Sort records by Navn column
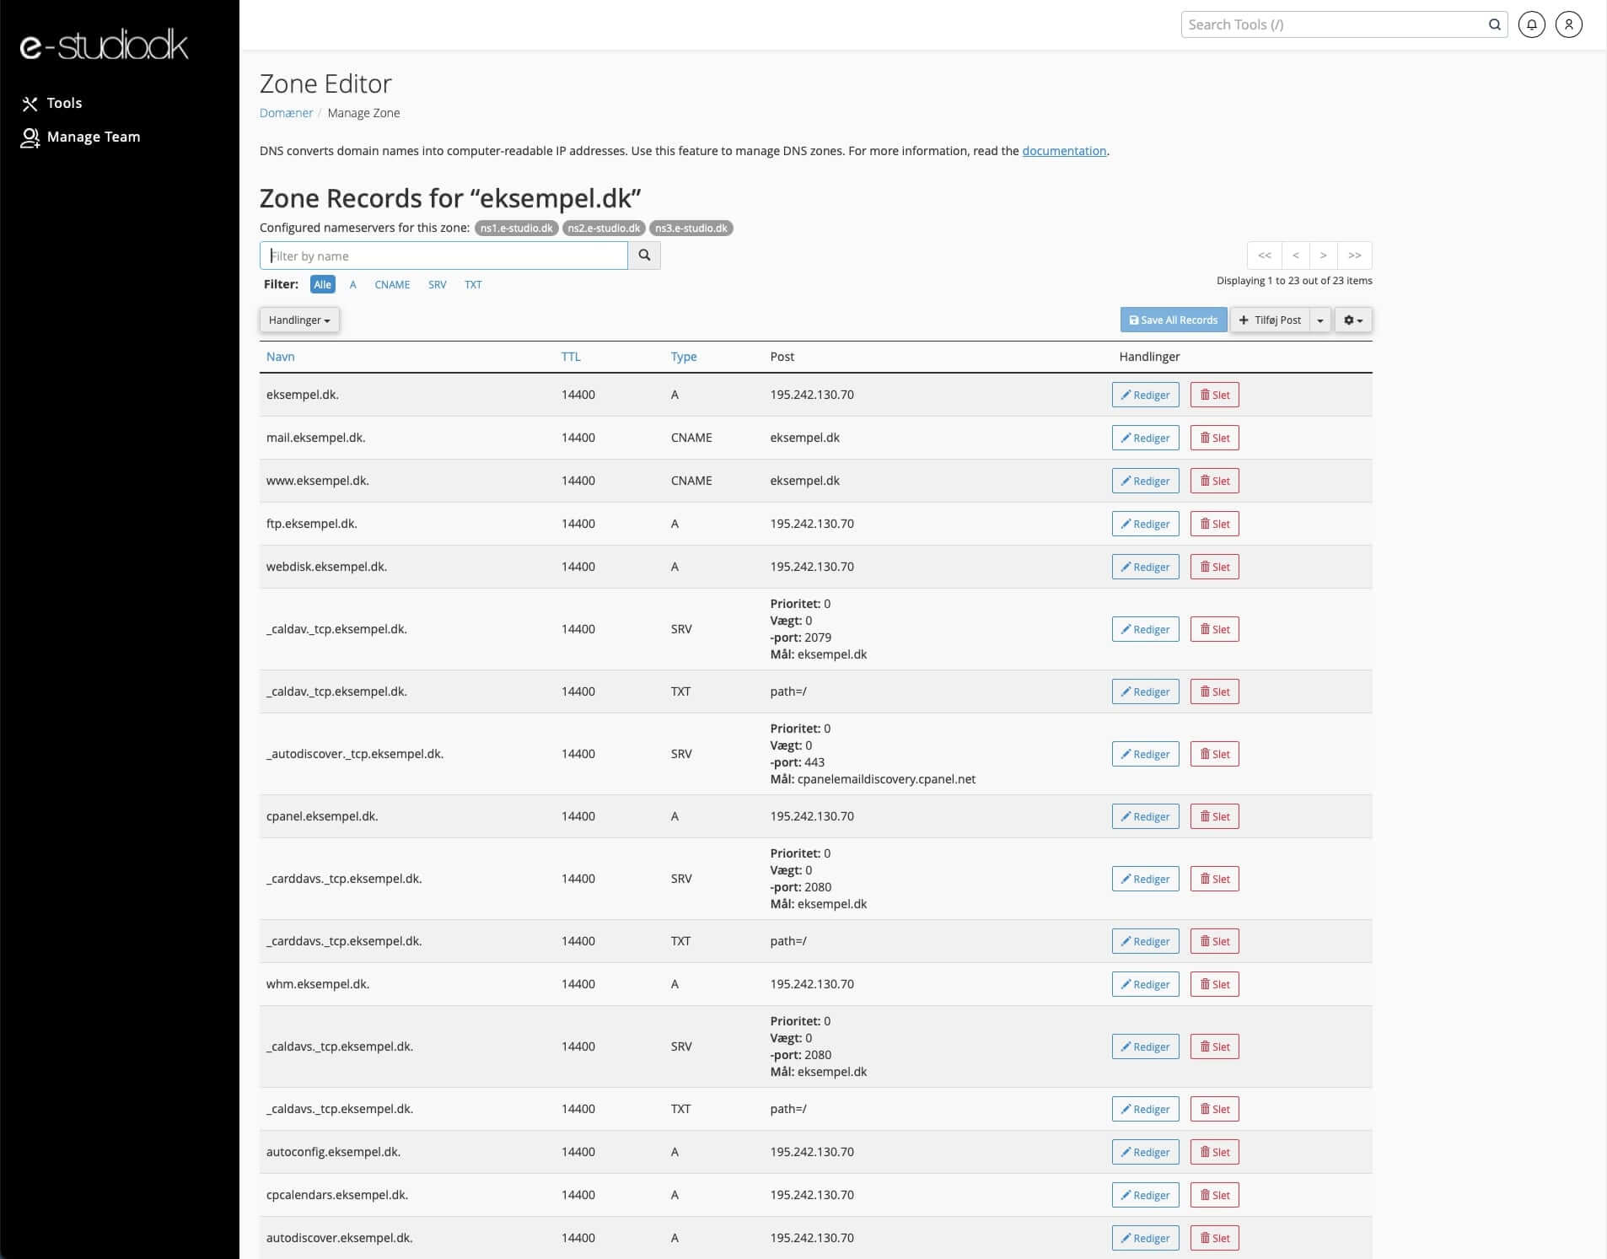Viewport: 1607px width, 1259px height. [x=280, y=357]
